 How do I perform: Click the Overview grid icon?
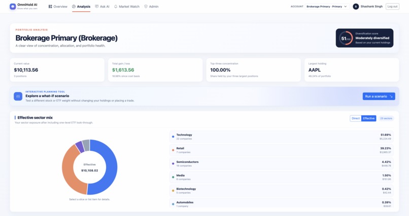(x=50, y=7)
